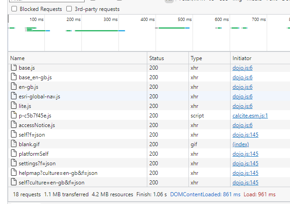Click the platformSelf file icon
The image size is (290, 204).
(13, 154)
